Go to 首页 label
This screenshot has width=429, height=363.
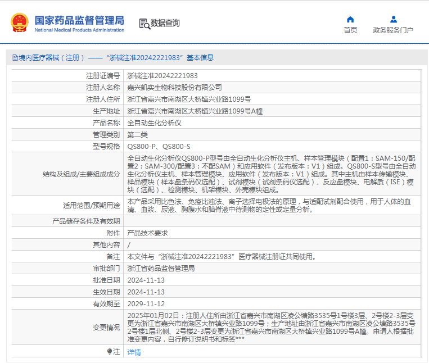pos(350,30)
